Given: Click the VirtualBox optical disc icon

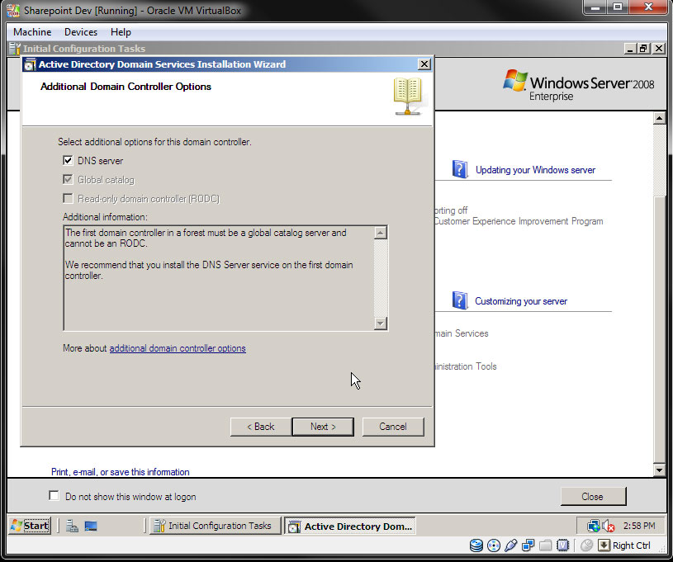Looking at the screenshot, I should point(494,545).
